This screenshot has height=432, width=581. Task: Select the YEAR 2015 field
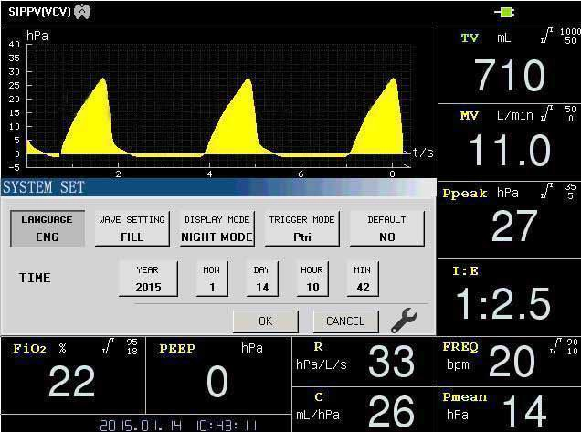(x=148, y=279)
